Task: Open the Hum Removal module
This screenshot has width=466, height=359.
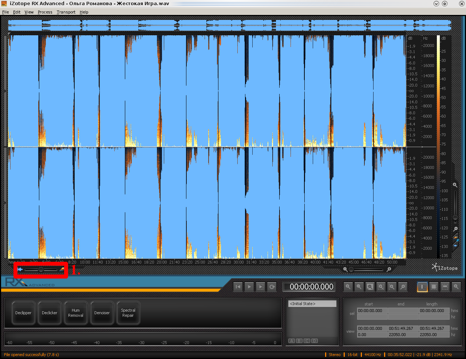Action: [76, 313]
